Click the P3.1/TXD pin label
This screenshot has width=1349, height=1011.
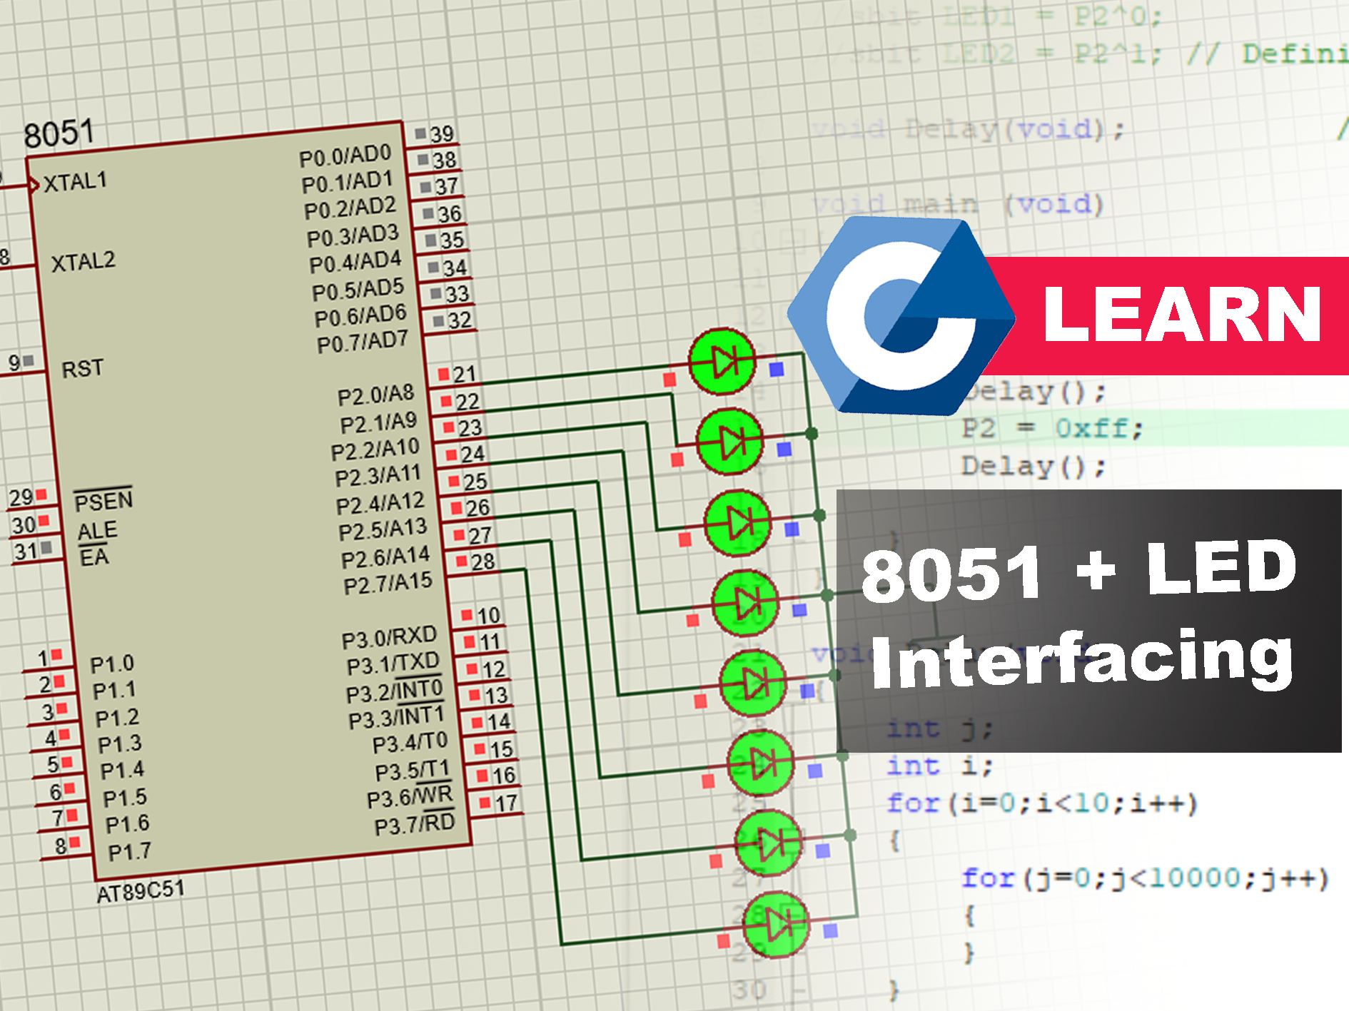click(393, 664)
